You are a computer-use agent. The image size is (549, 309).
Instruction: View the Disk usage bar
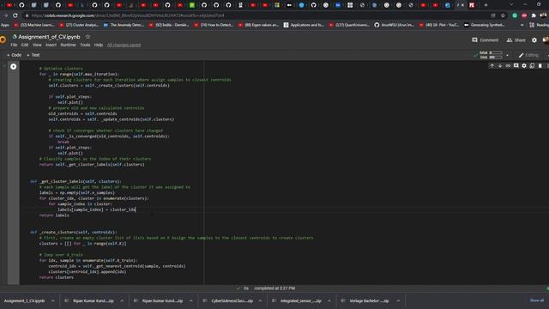click(496, 58)
